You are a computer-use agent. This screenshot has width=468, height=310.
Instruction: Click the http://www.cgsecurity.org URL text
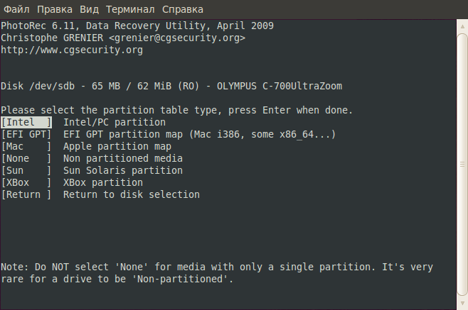[x=72, y=50]
